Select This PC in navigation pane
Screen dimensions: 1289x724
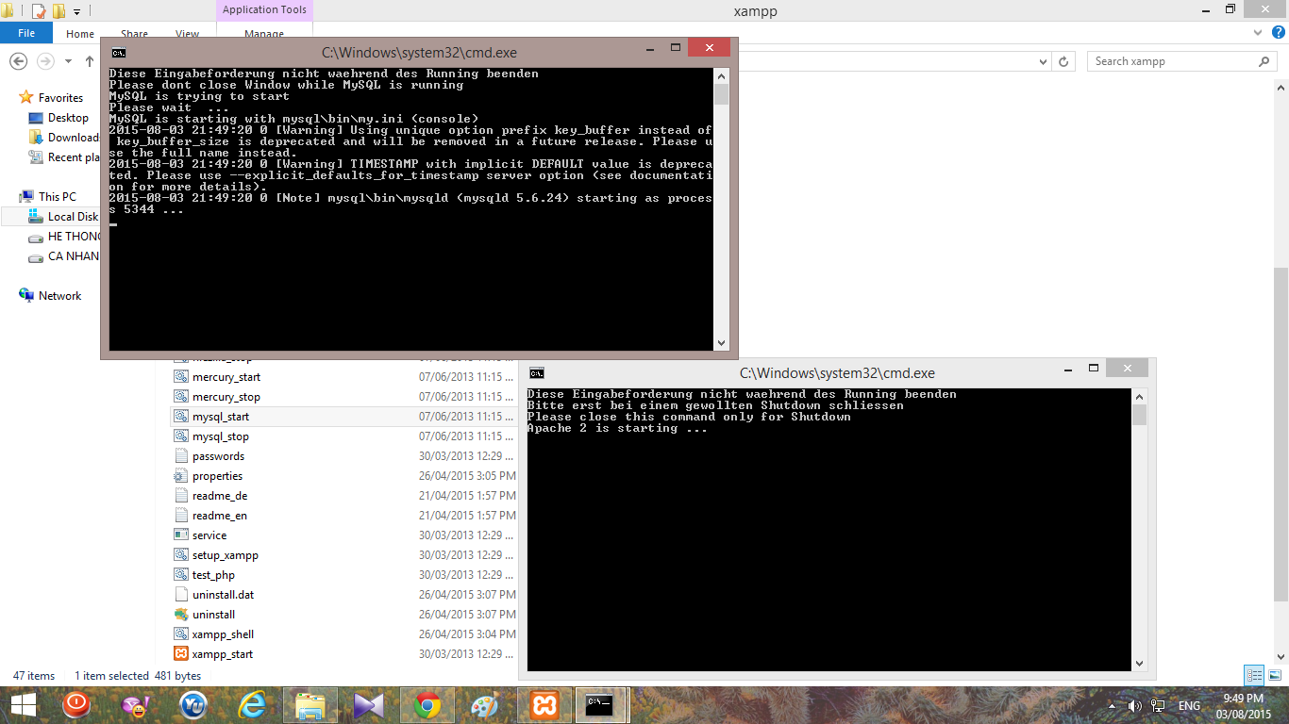pos(57,197)
